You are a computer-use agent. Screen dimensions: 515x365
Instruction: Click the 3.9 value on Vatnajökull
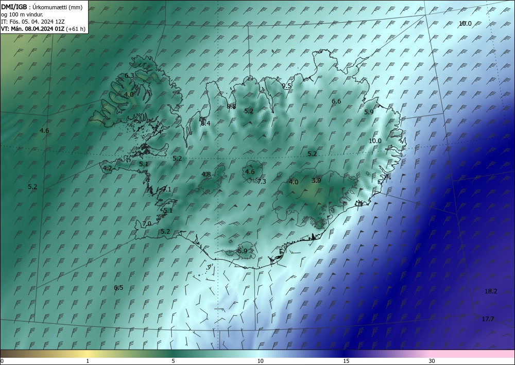click(316, 180)
